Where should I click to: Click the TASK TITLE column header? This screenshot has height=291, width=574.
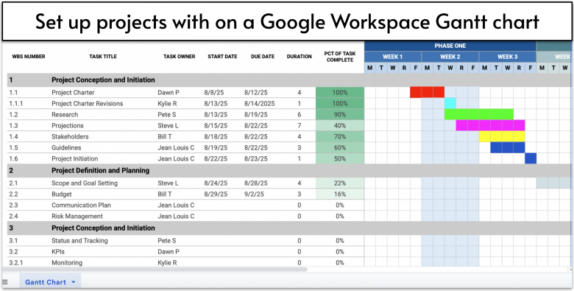pos(103,57)
